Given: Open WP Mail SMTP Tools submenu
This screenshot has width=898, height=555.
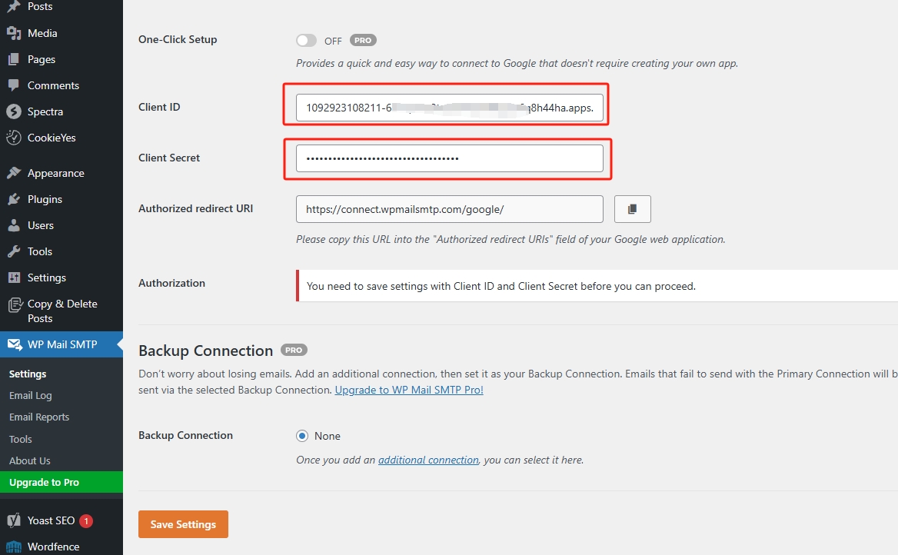Looking at the screenshot, I should pyautogui.click(x=21, y=439).
